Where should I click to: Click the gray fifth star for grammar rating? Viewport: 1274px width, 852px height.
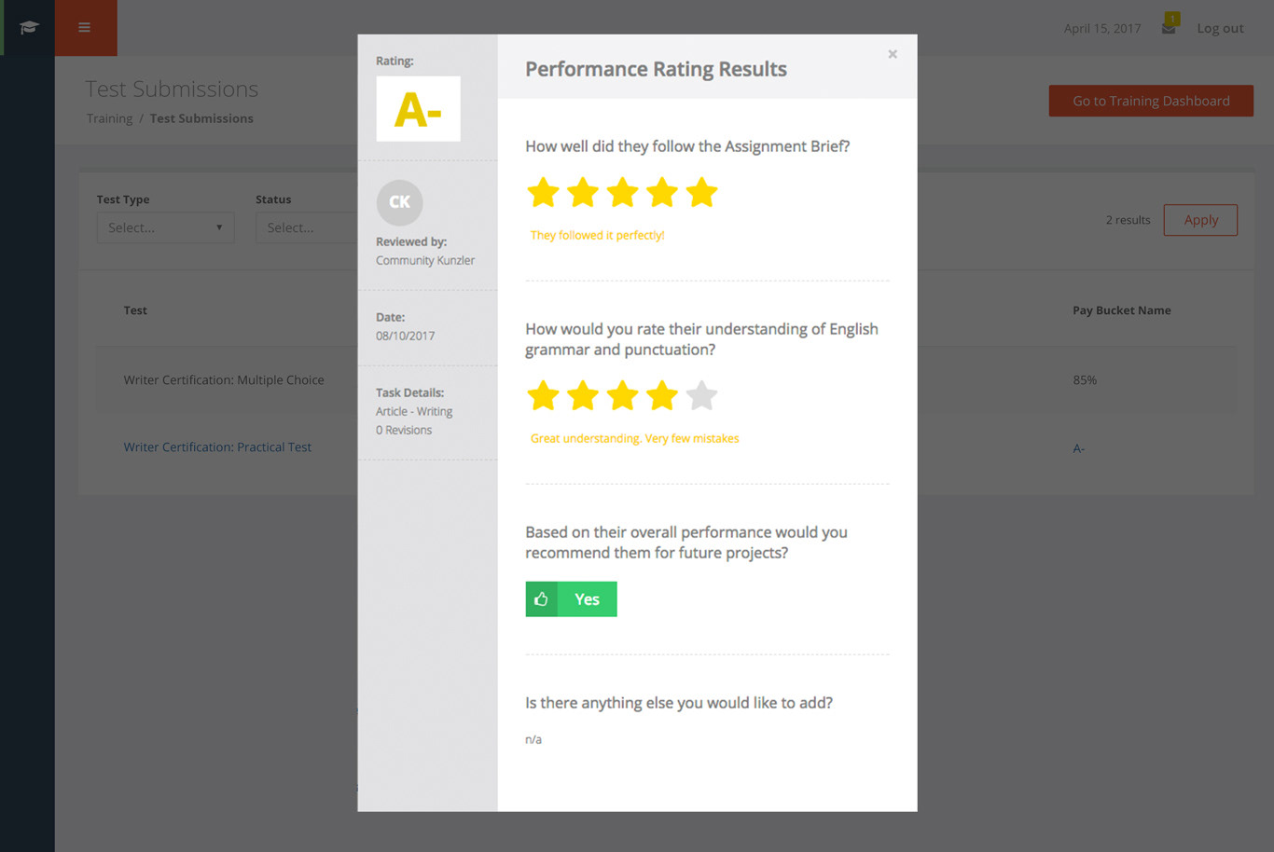click(x=701, y=396)
